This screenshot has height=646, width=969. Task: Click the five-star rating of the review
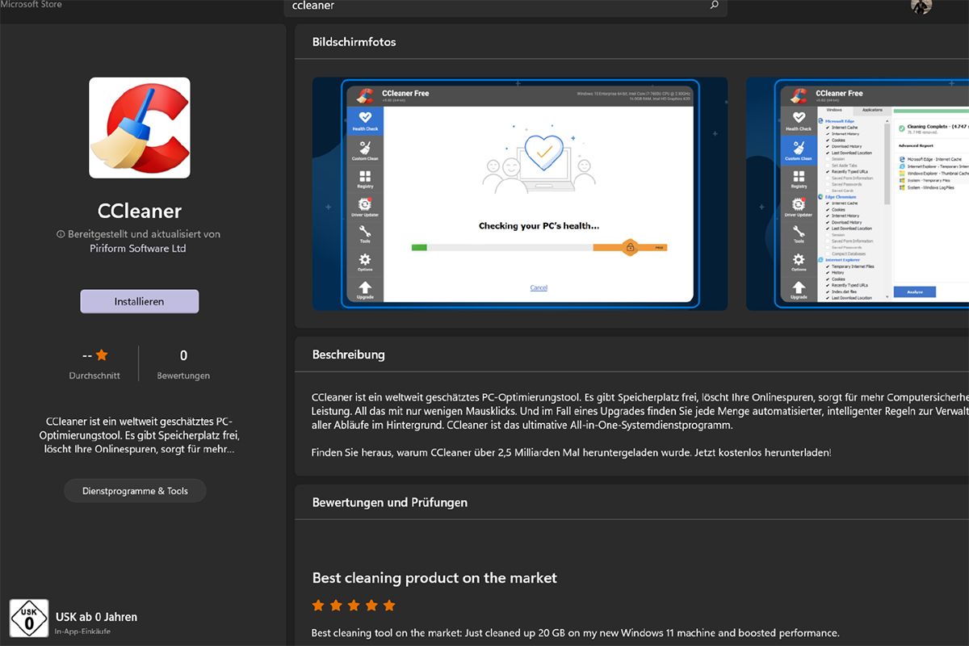[354, 605]
